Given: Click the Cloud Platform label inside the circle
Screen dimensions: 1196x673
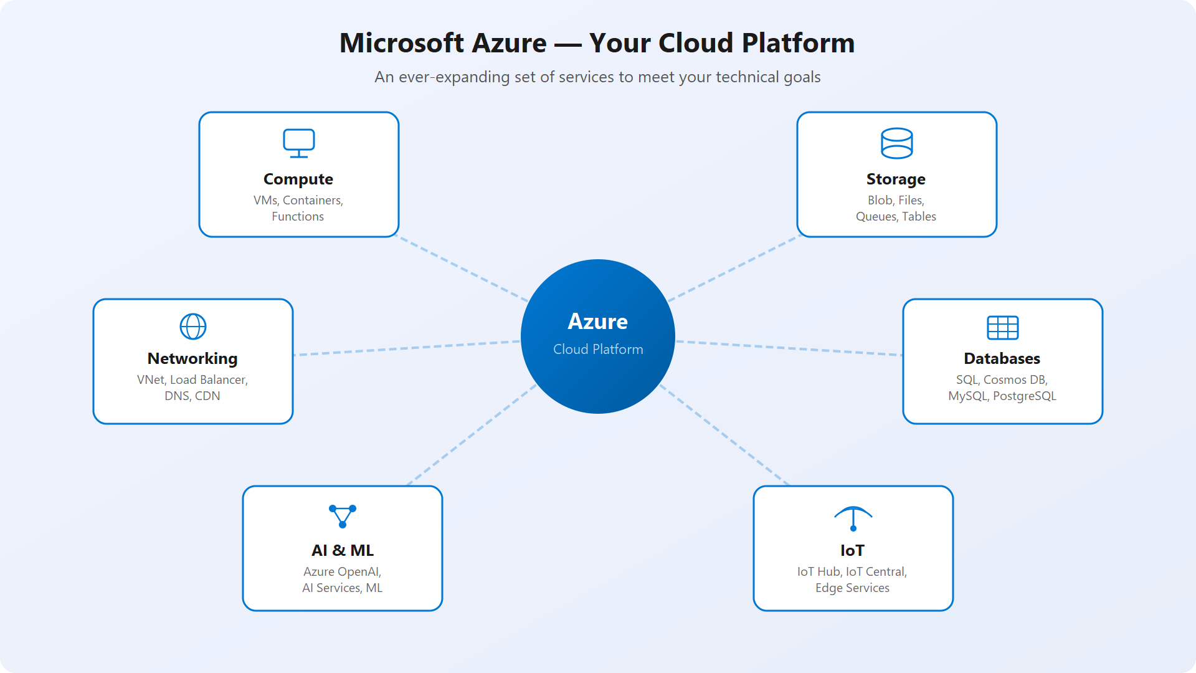Looking at the screenshot, I should (597, 350).
